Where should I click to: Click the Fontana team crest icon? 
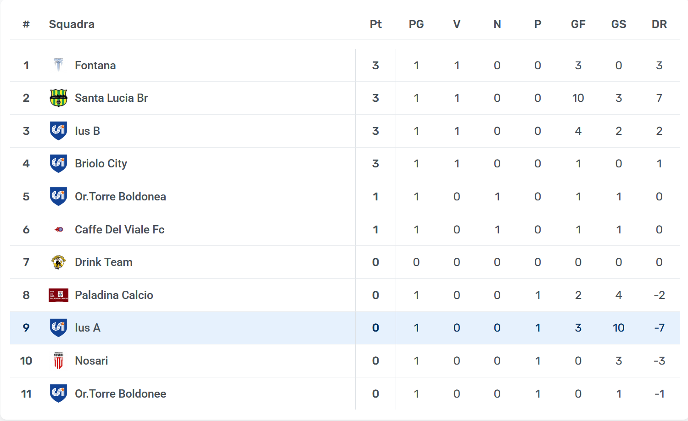point(58,65)
